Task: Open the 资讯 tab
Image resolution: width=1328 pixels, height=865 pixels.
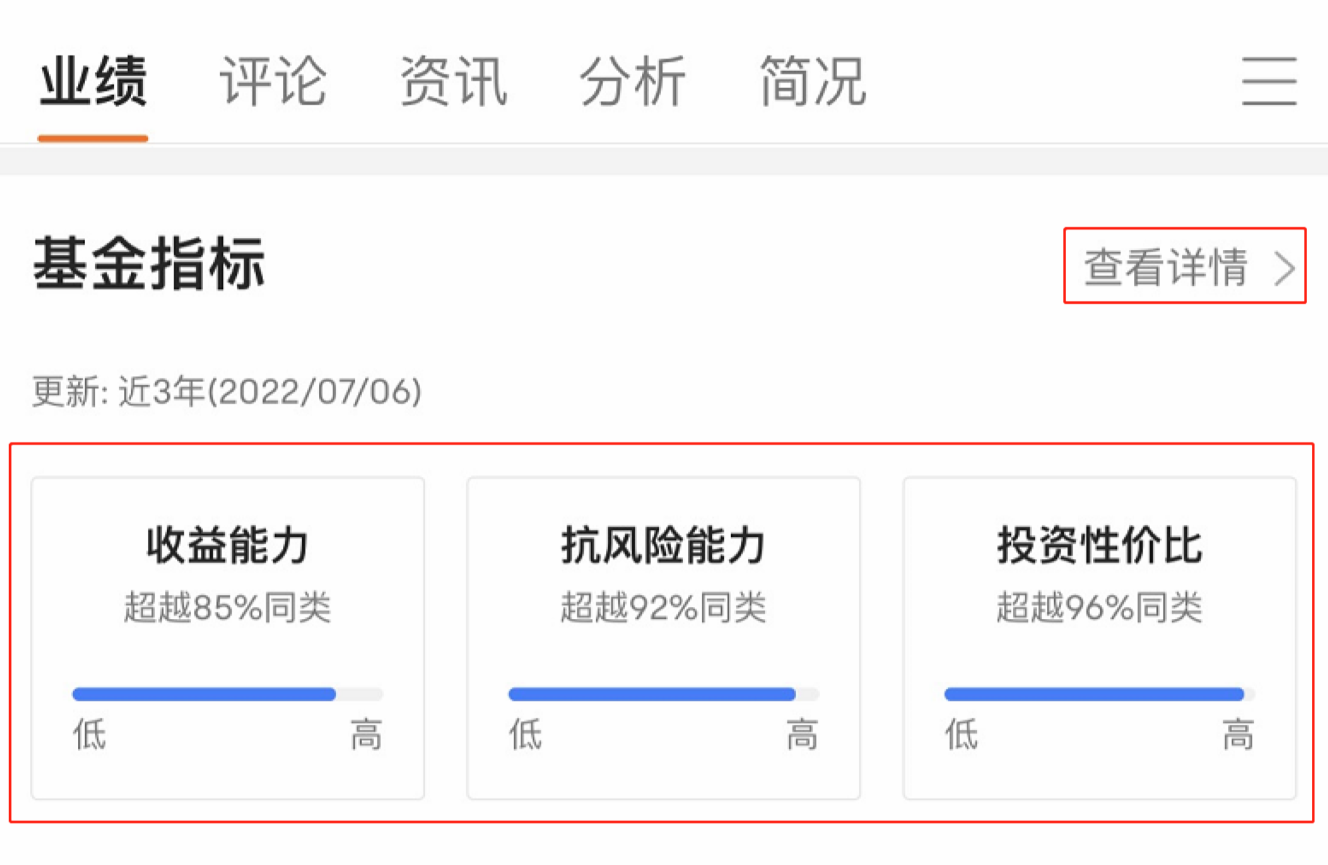Action: pos(453,81)
